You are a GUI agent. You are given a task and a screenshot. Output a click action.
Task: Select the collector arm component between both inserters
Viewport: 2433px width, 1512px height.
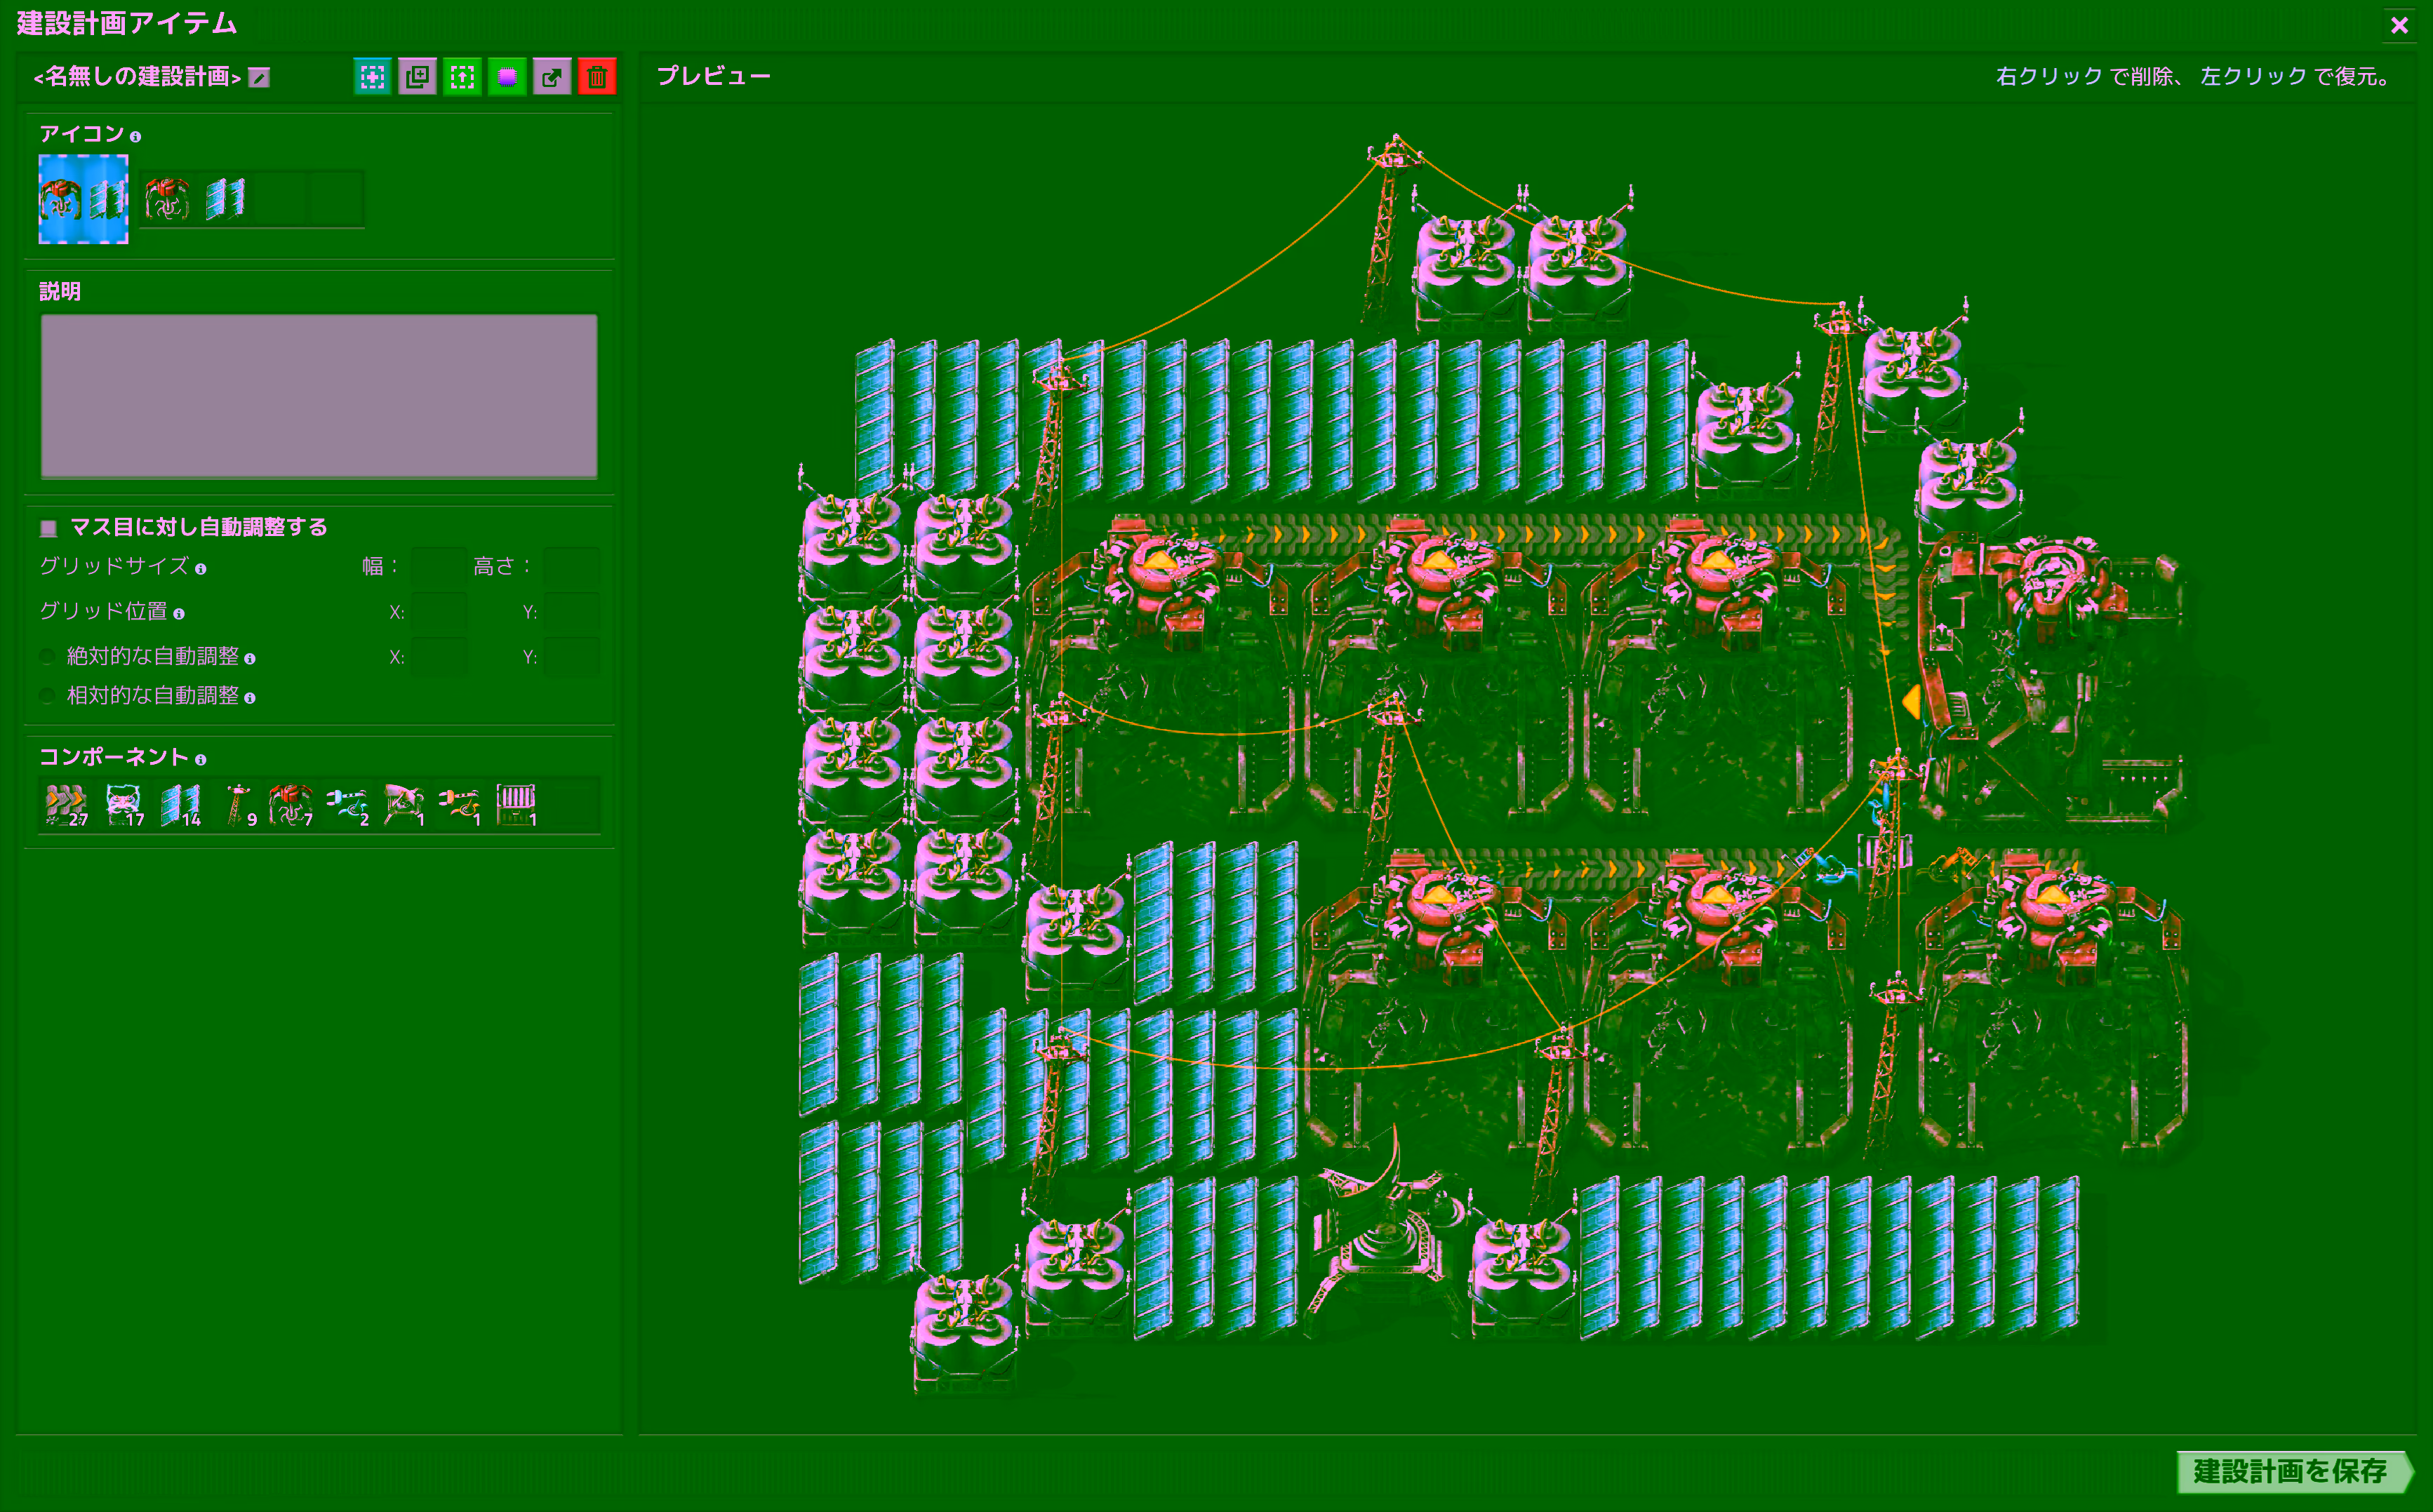[404, 805]
